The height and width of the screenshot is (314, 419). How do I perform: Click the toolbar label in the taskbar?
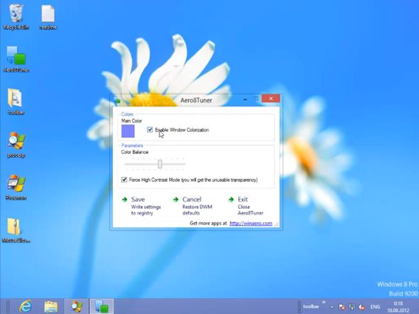311,306
